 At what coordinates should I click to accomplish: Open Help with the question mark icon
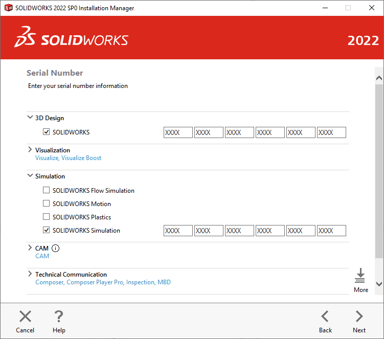[x=59, y=317]
